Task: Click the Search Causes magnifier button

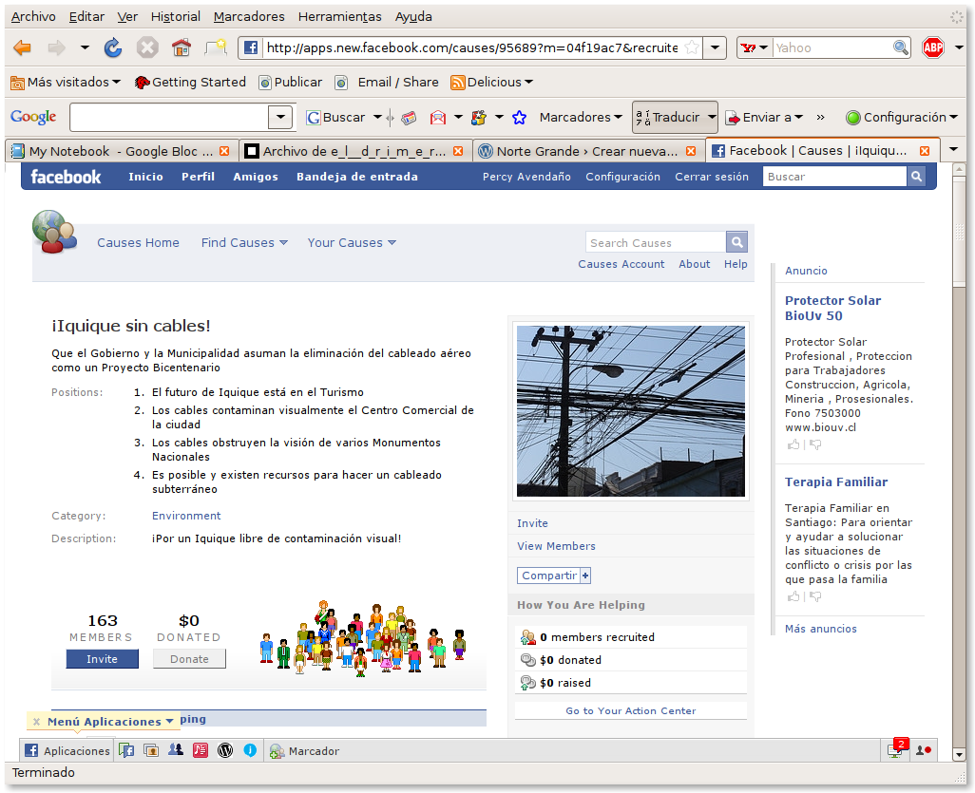Action: pyautogui.click(x=736, y=242)
